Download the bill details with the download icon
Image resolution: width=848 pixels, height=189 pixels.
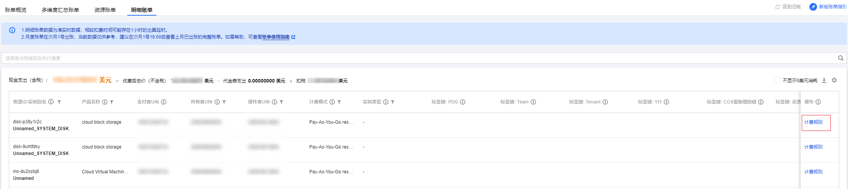[824, 80]
